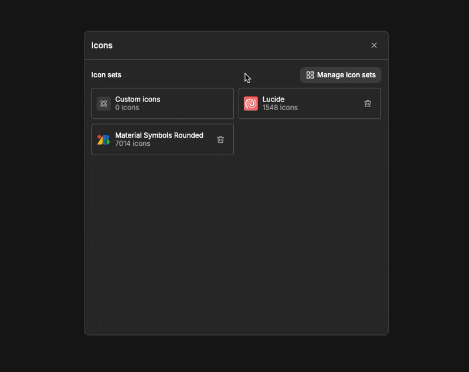Remove the Material Symbols Rounded set

220,139
